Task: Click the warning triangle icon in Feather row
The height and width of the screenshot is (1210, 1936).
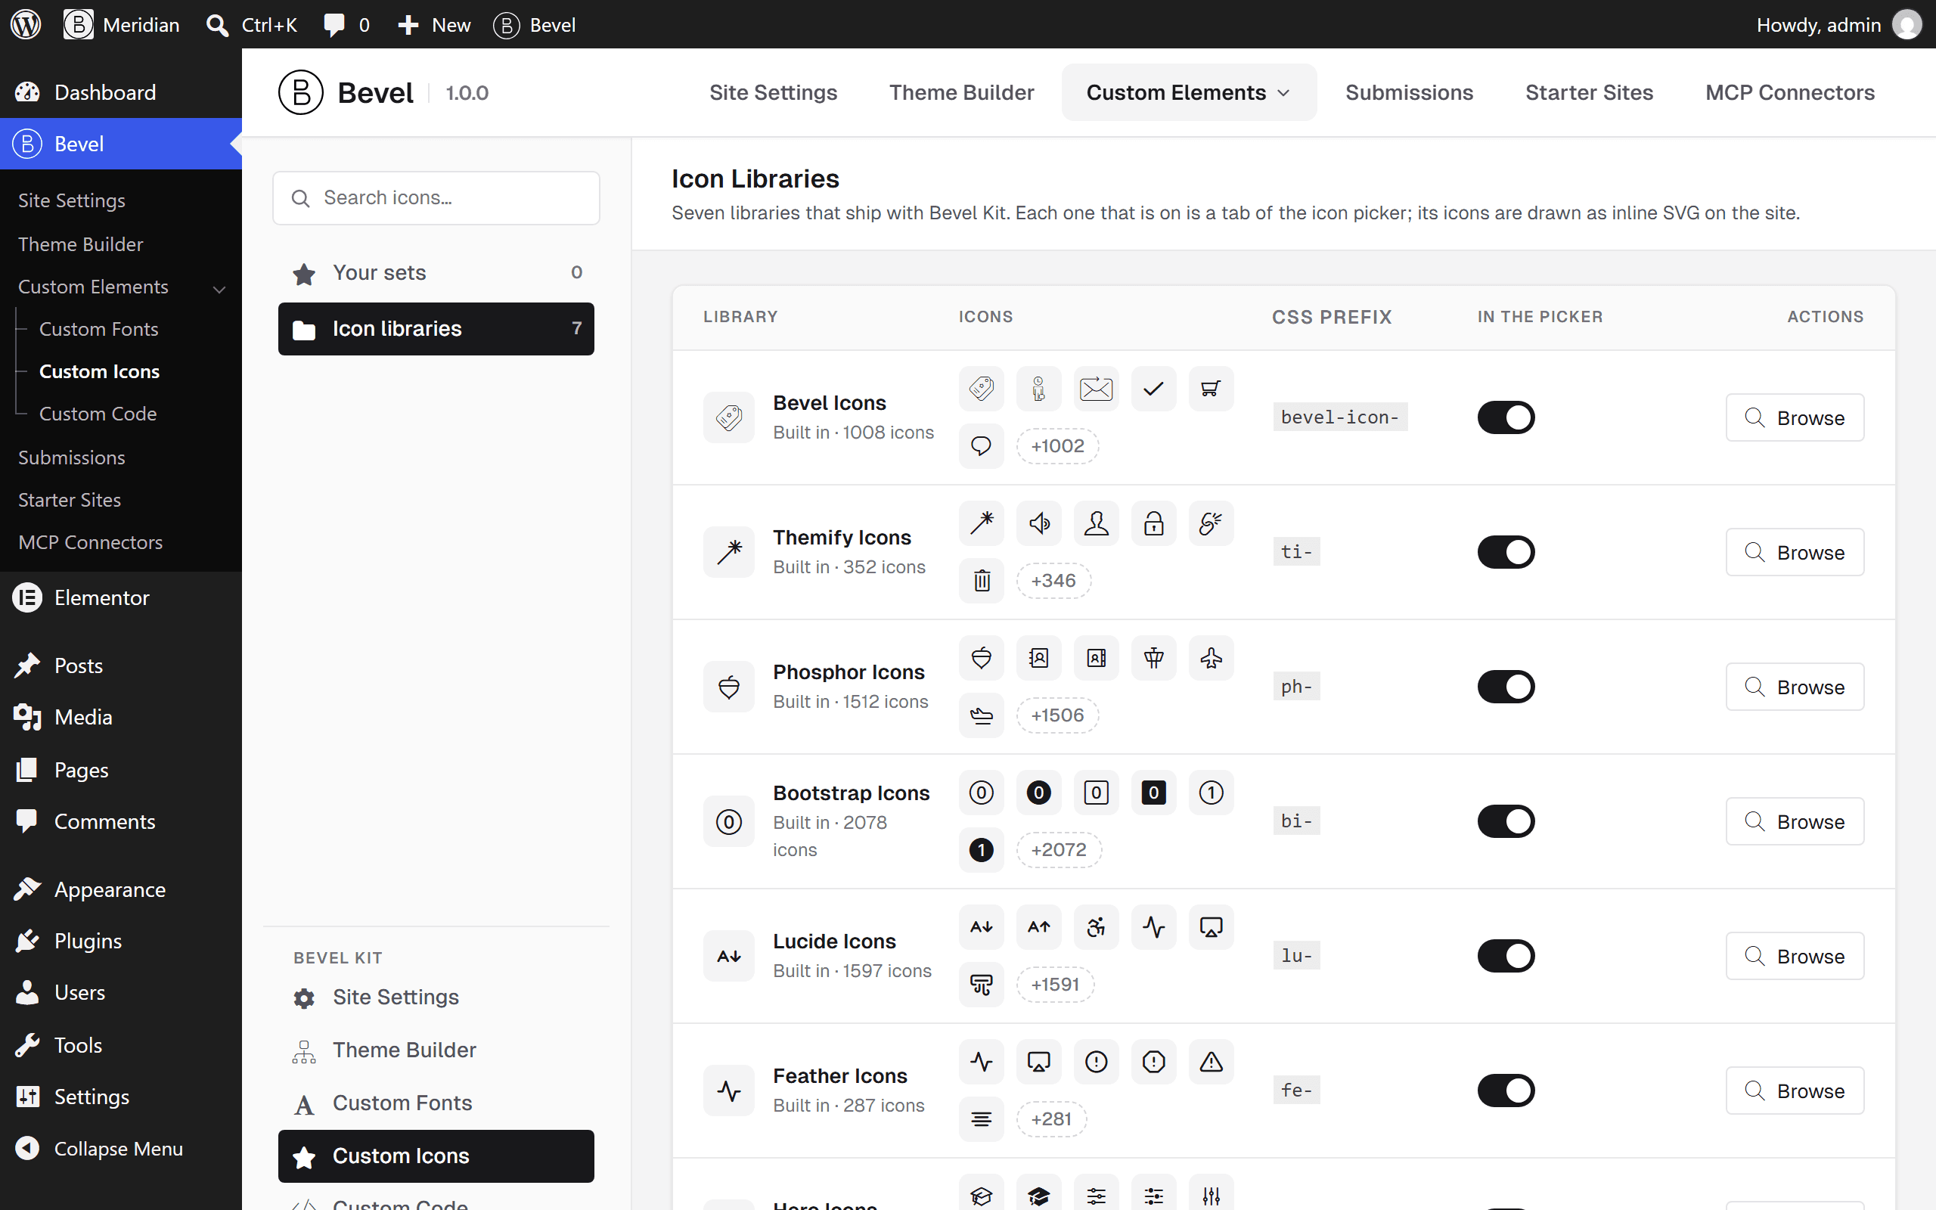Action: point(1212,1061)
